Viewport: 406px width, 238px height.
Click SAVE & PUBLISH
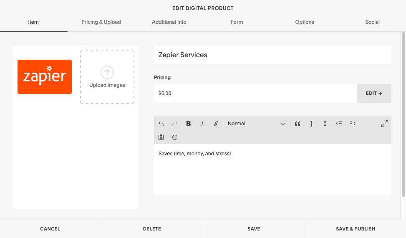pos(356,229)
